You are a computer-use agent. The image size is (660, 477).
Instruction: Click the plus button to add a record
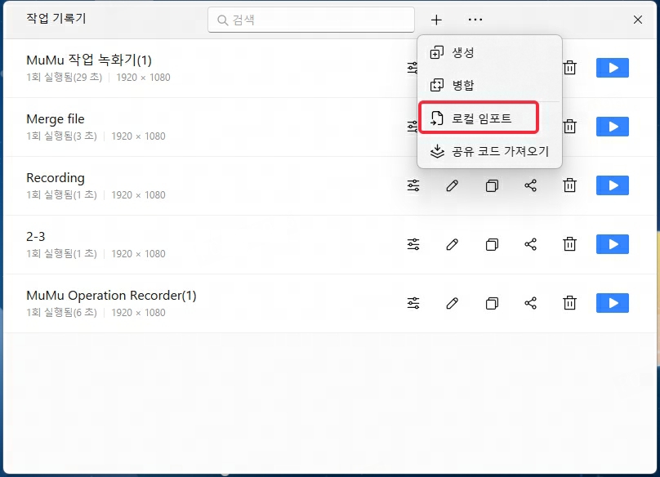point(436,20)
